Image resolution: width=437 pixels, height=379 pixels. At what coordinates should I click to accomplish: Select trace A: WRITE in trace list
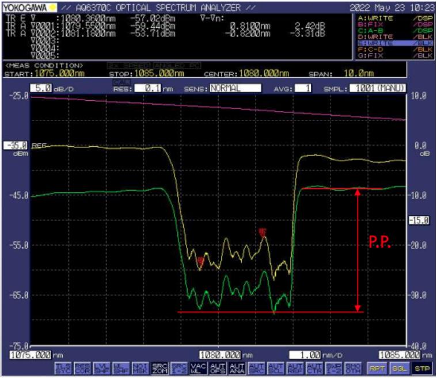click(x=395, y=18)
